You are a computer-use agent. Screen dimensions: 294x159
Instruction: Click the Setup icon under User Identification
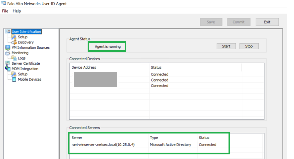click(14, 37)
